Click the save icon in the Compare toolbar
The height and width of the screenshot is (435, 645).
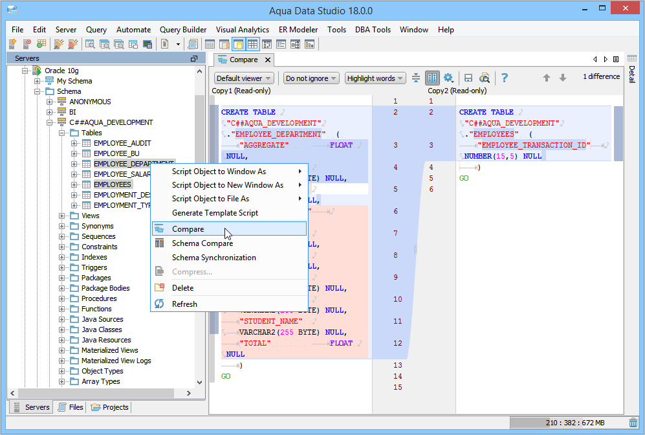pos(468,78)
